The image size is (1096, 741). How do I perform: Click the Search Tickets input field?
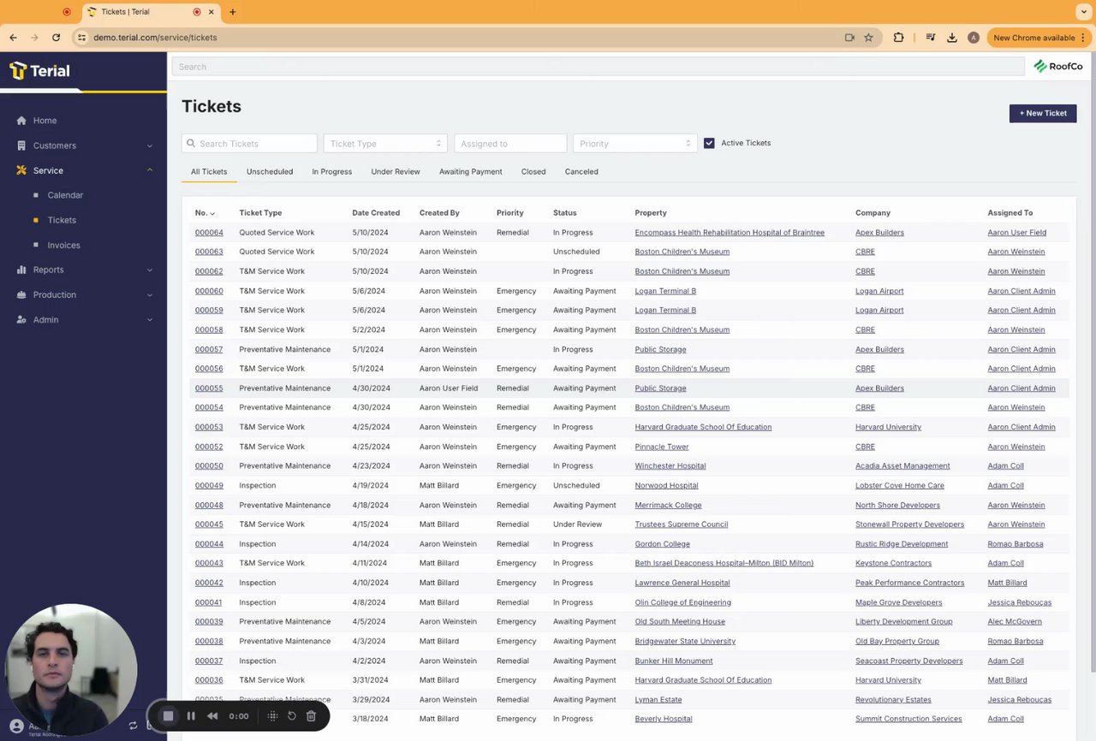(x=249, y=144)
